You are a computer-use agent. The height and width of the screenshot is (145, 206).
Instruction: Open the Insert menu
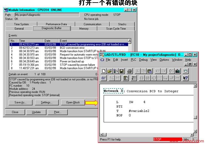124,60
